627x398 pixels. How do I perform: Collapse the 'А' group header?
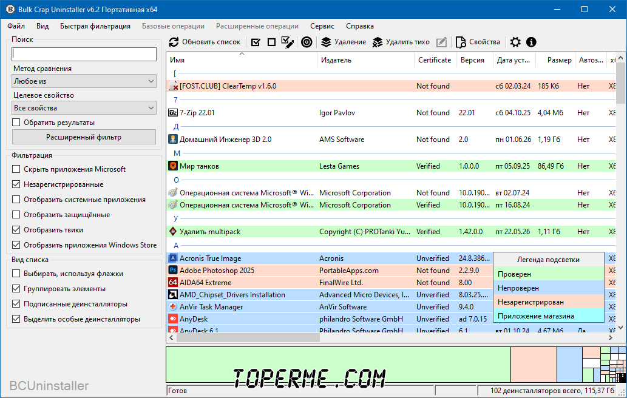click(x=176, y=246)
